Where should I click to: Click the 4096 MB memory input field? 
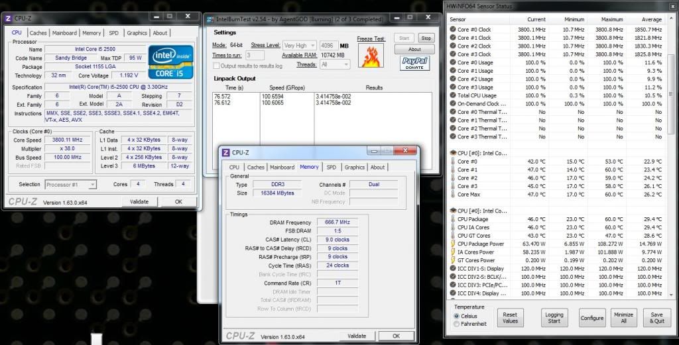329,46
